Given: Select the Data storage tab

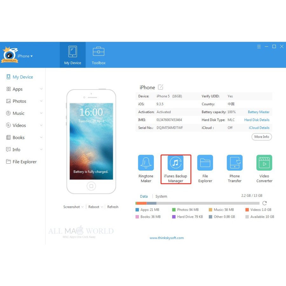Looking at the screenshot, I should [x=144, y=196].
